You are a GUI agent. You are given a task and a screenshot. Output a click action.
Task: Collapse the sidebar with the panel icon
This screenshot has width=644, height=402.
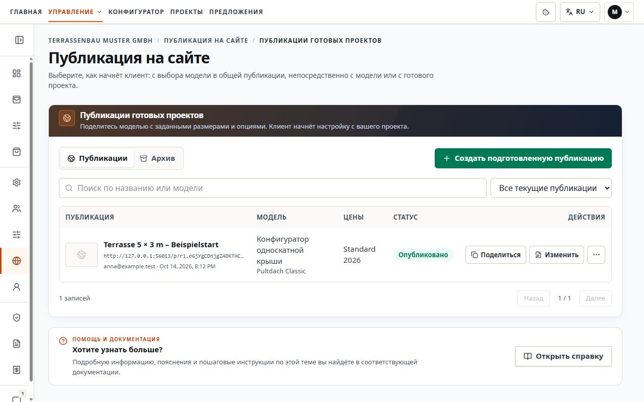click(19, 40)
